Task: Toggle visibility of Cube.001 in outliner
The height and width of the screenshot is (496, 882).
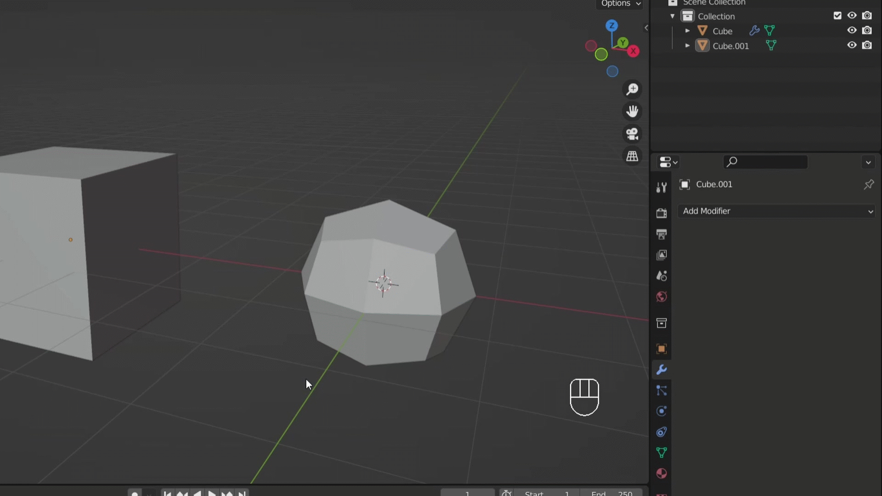Action: 851,45
